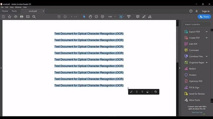Viewport: 213px width, 119px height.
Task: Click the vertical document scrollbar
Action: (177, 42)
